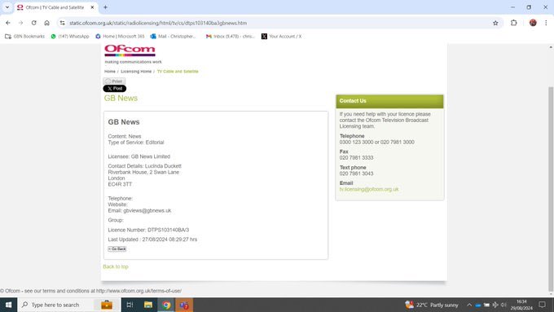Open the Extensions puzzle icon
The image size is (554, 312).
pos(514,23)
